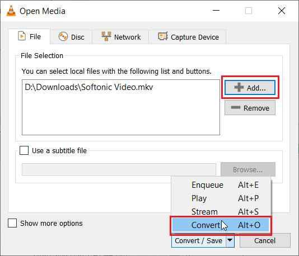Click the Disc tab disc icon
Viewport: 299px width, 256px height.
pyautogui.click(x=63, y=36)
